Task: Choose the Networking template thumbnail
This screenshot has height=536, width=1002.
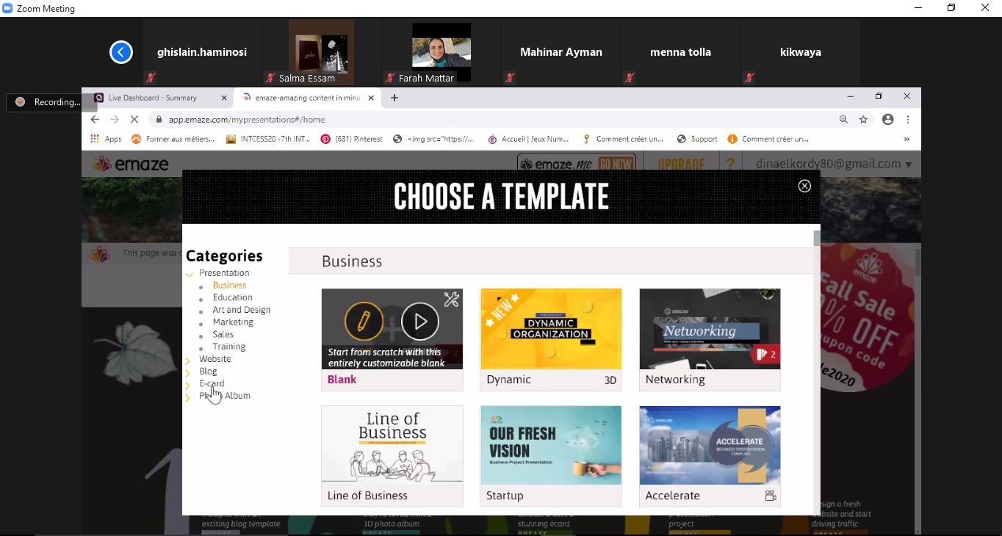Action: (710, 329)
